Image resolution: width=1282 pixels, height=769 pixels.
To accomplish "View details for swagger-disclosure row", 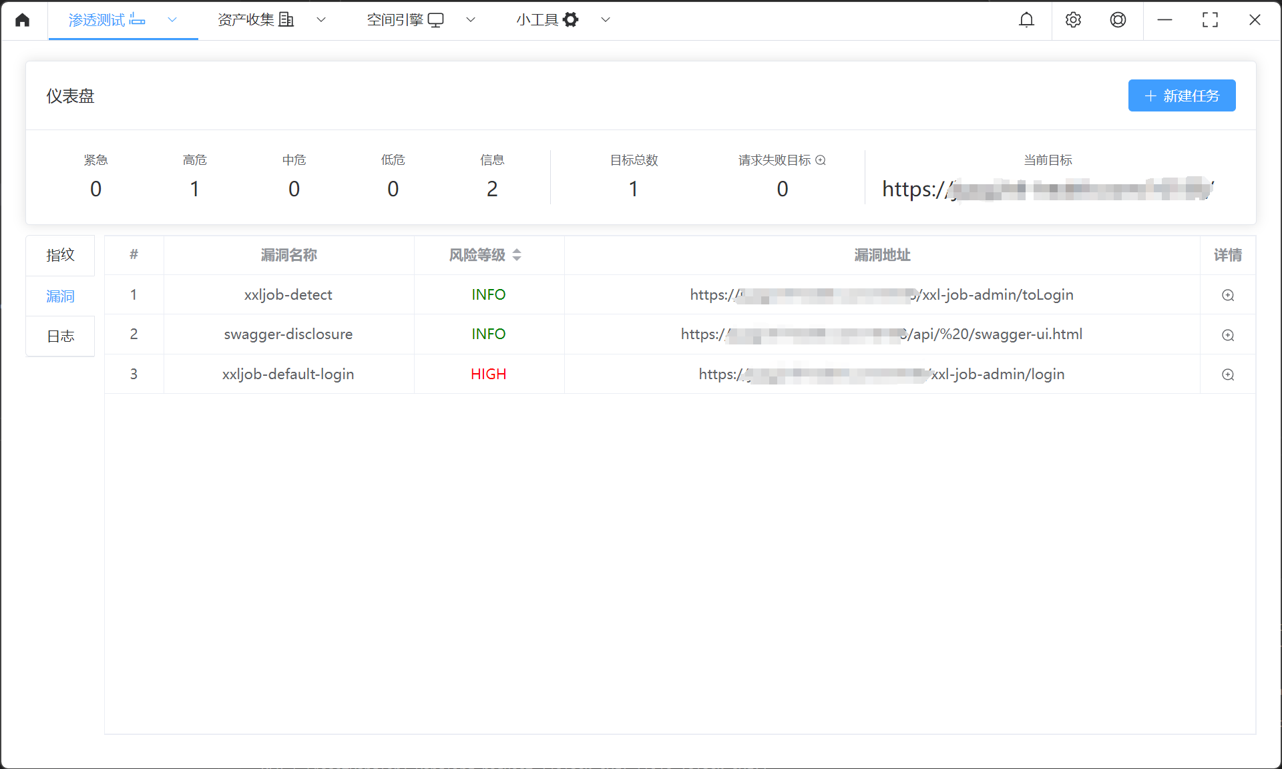I will click(1227, 335).
